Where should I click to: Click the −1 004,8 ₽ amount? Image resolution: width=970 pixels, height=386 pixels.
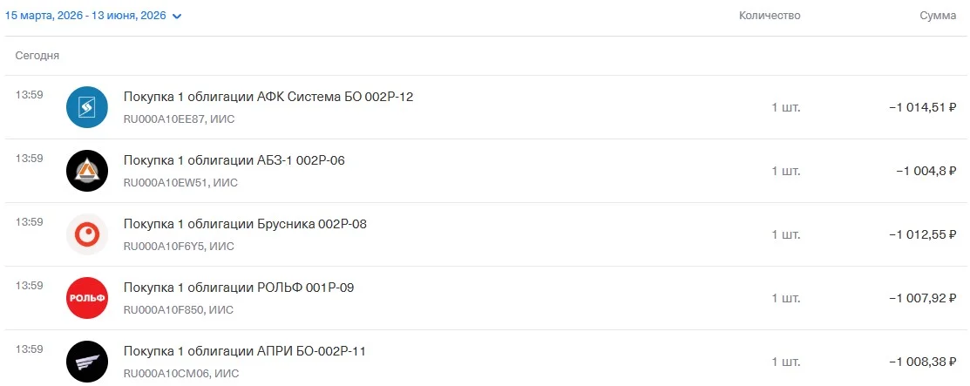click(926, 172)
